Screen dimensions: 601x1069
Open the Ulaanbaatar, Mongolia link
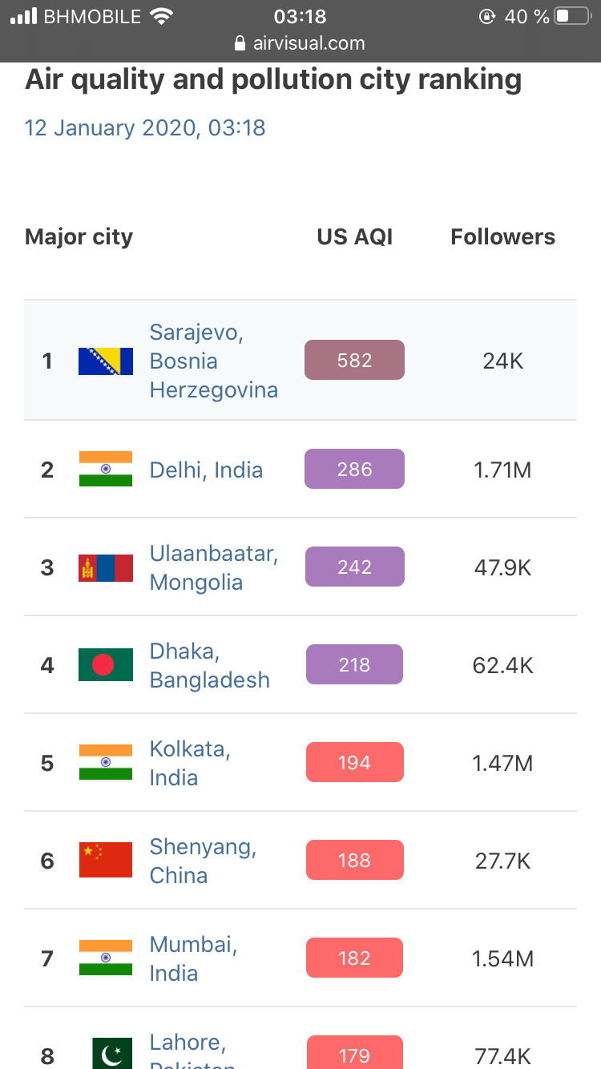[x=213, y=567]
